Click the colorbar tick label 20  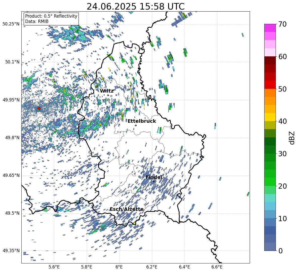pos(282,186)
